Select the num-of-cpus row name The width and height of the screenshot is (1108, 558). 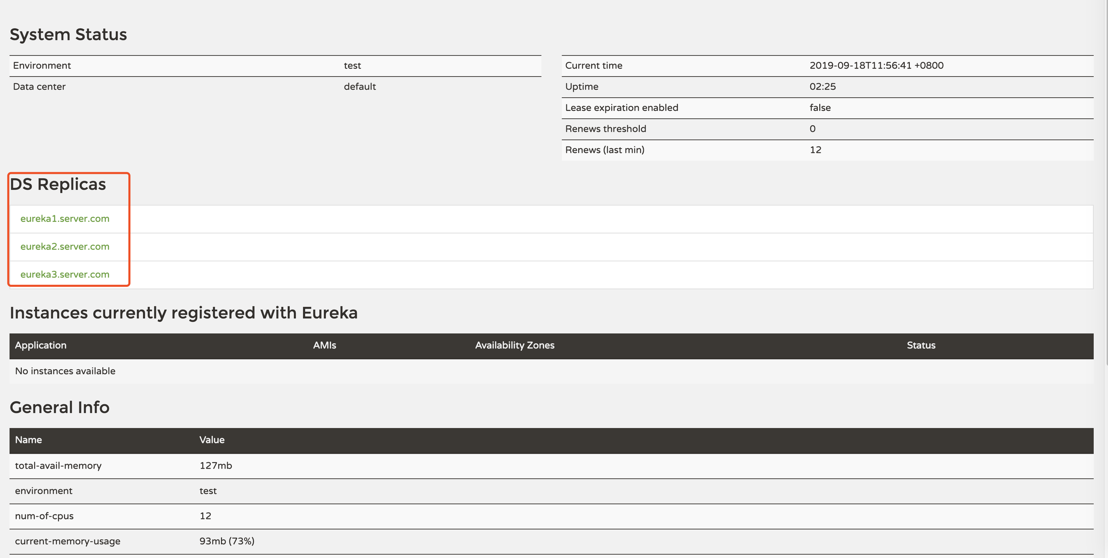44,516
